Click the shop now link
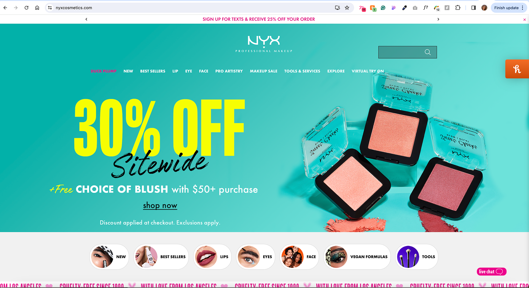 tap(160, 205)
